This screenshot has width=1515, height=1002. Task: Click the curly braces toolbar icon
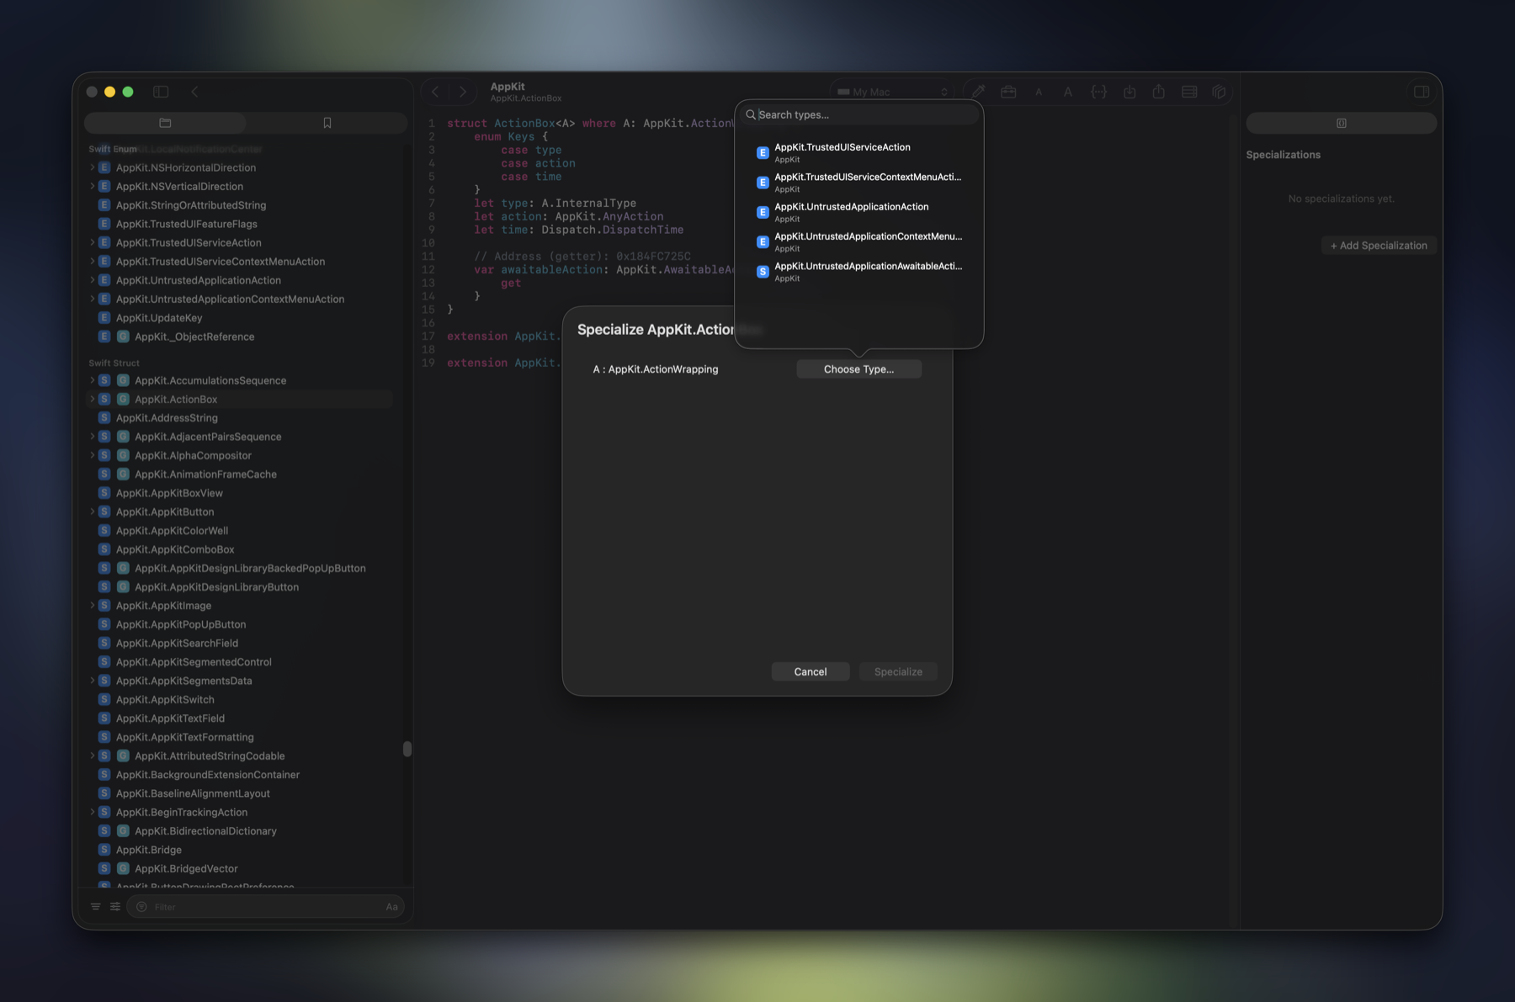(1098, 92)
